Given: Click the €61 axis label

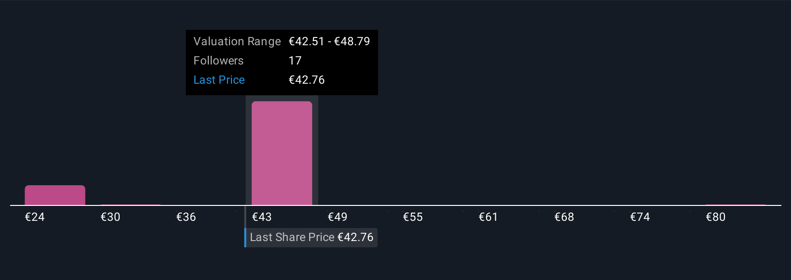Looking at the screenshot, I should coord(488,217).
